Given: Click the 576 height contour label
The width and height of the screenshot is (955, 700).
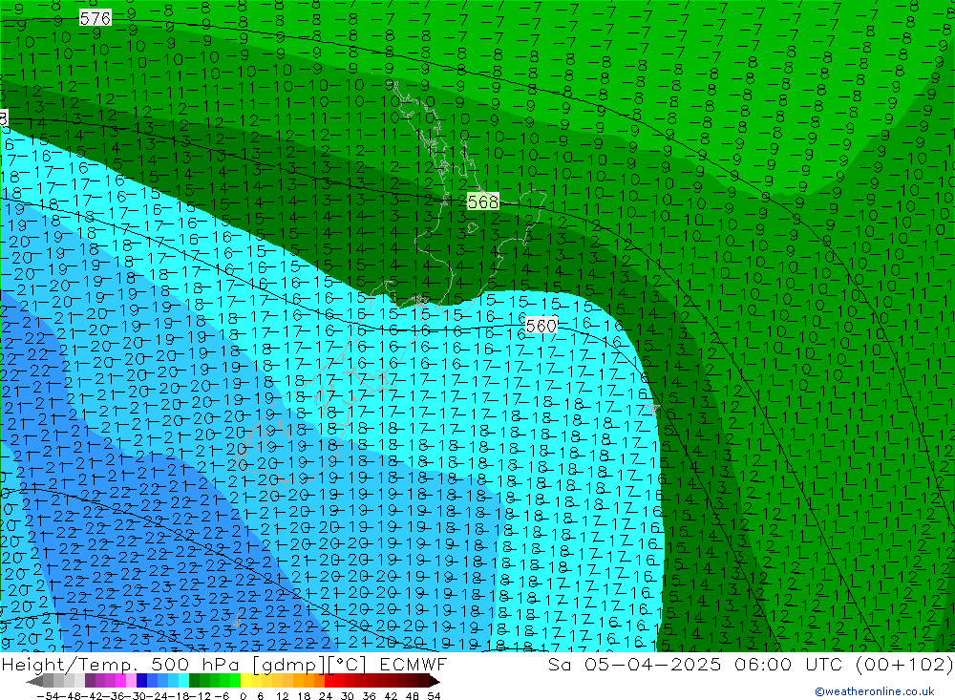Looking at the screenshot, I should (x=95, y=18).
